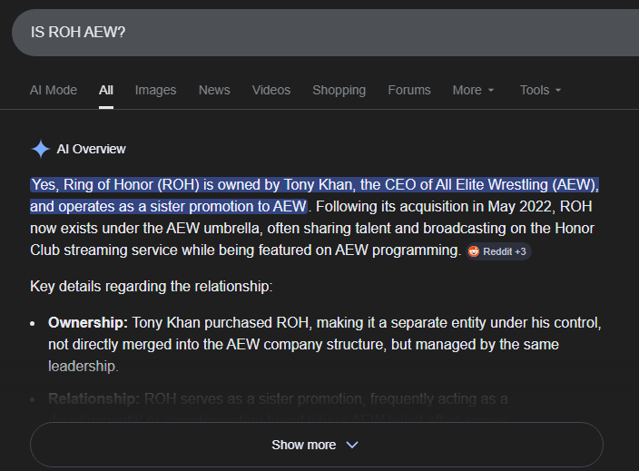Click the AI Overview sparkle icon
Image resolution: width=639 pixels, height=471 pixels.
click(41, 149)
